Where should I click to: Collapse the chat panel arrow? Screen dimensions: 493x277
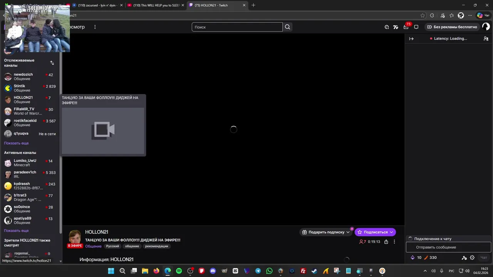pos(411,38)
